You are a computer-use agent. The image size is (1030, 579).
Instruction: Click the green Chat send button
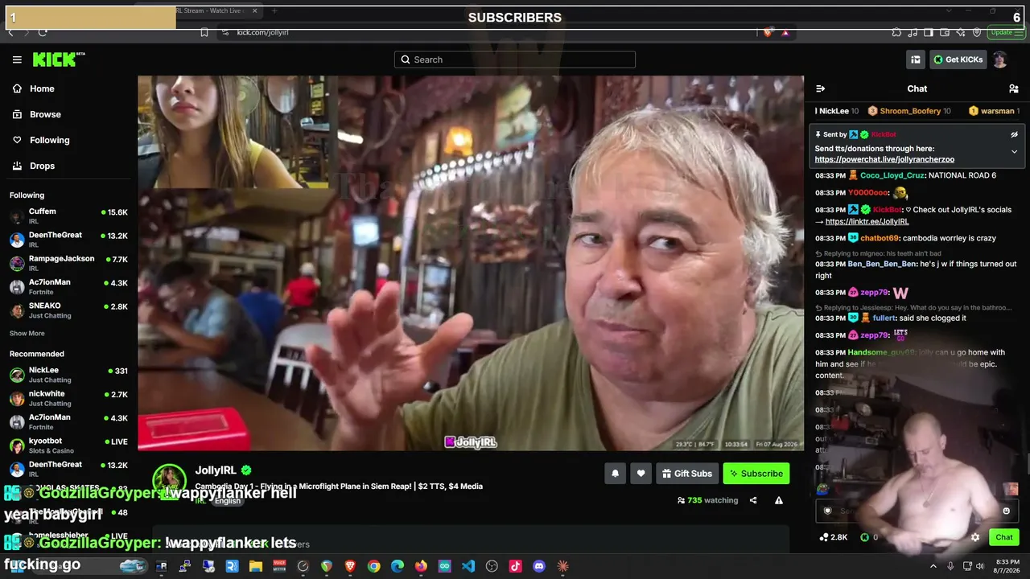1004,537
